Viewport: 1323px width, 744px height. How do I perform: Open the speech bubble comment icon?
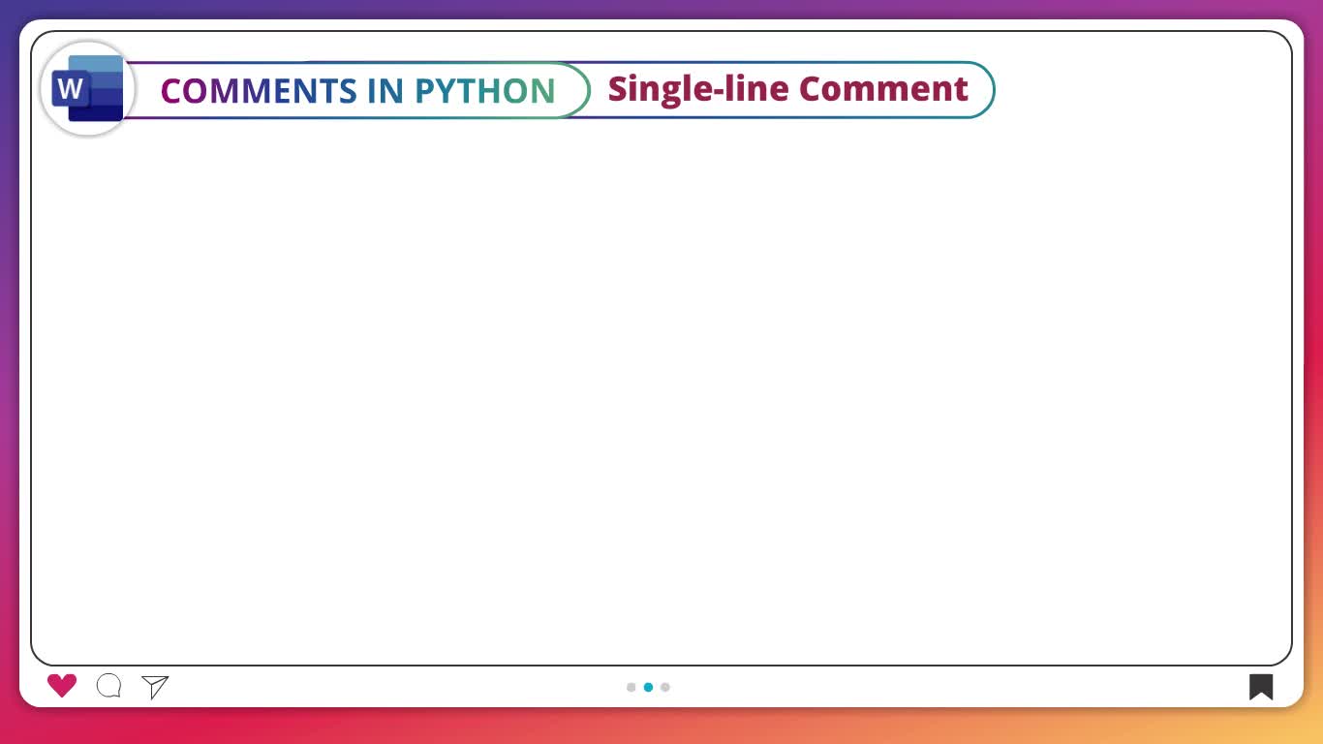point(109,686)
